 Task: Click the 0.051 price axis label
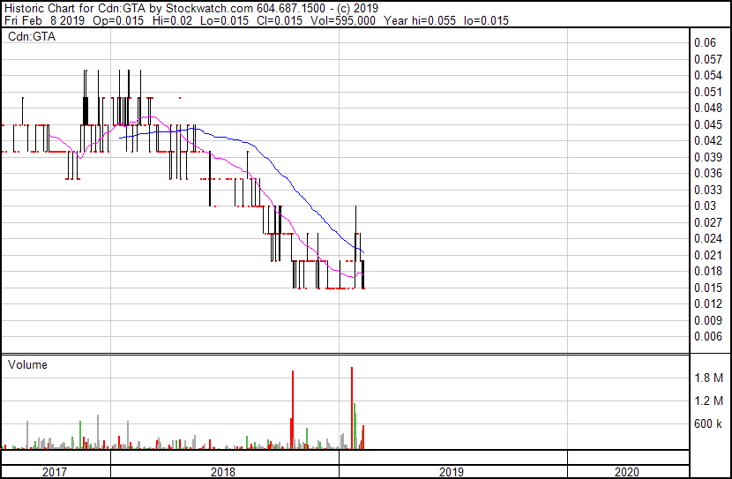[x=707, y=92]
